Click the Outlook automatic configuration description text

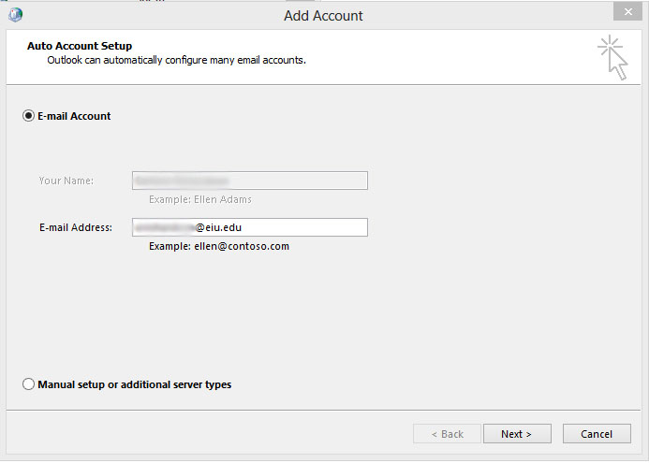pyautogui.click(x=177, y=60)
